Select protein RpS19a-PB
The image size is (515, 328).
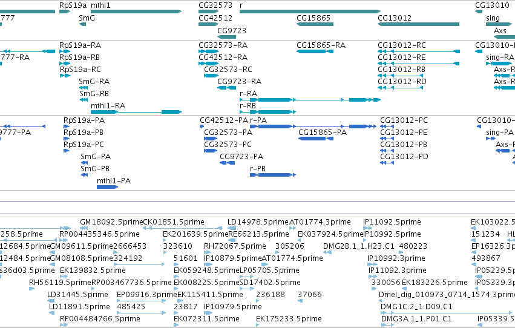point(67,139)
